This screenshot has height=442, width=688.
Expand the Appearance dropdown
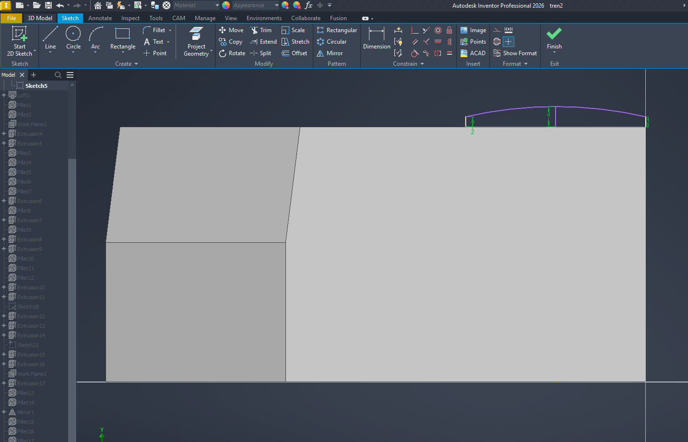tap(276, 5)
